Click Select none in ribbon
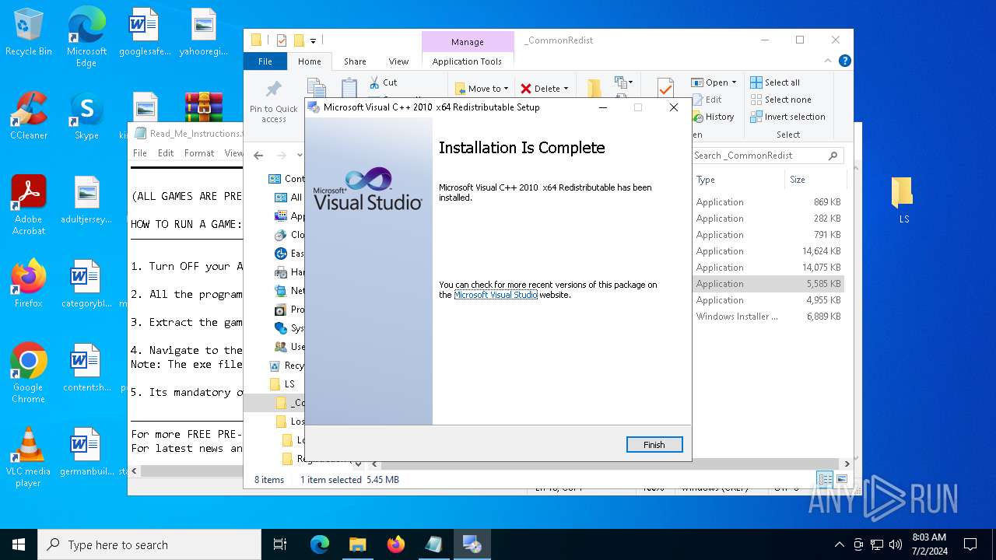This screenshot has height=560, width=996. (x=780, y=100)
